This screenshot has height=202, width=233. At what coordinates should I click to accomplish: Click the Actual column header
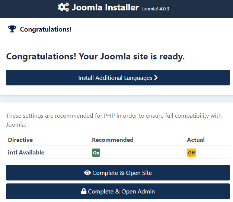coord(196,140)
